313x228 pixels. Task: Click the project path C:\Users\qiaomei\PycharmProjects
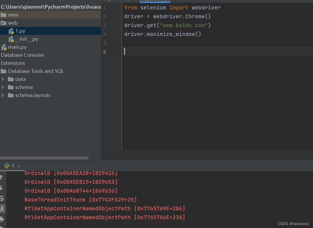(51, 7)
